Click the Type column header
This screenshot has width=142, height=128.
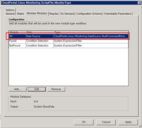tap(91, 32)
